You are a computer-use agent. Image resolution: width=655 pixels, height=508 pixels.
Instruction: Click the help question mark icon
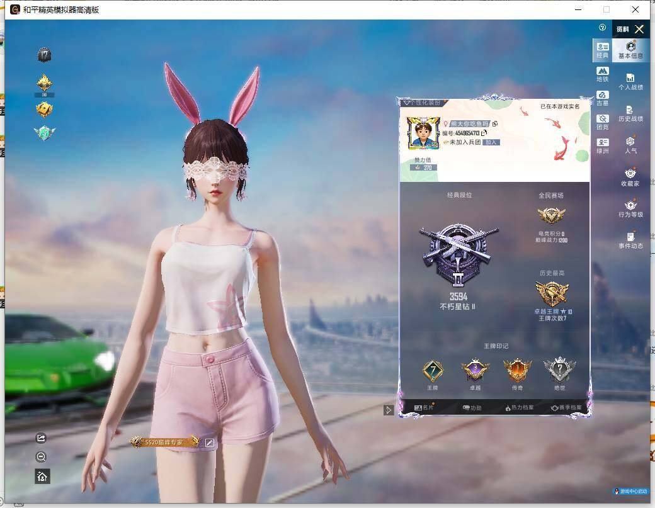(x=602, y=28)
